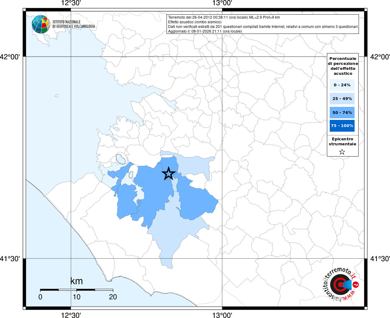Viewport: 390px width, 318px height.
Task: Click the Effetto acustico (rombo sismico) text
Action: click(x=195, y=22)
